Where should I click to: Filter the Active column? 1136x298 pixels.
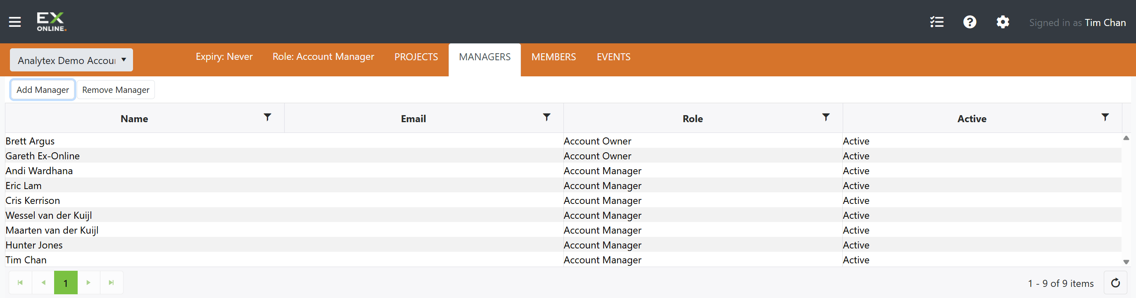1105,117
